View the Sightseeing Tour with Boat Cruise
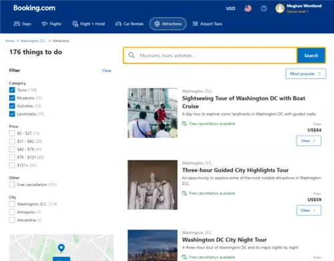 pyautogui.click(x=309, y=140)
